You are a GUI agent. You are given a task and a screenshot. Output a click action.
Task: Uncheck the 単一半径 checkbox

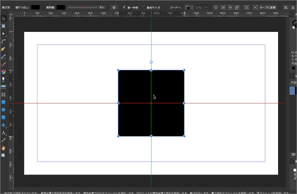click(124, 7)
